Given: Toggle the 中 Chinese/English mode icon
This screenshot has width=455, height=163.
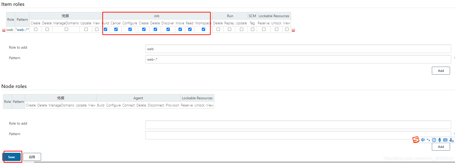Looking at the screenshot, I should click(x=423, y=140).
